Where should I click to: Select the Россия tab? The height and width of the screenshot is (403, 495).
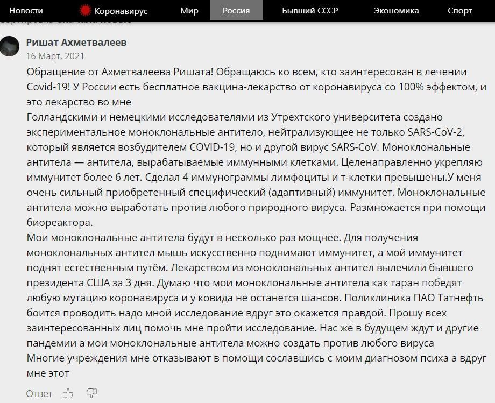coord(236,10)
